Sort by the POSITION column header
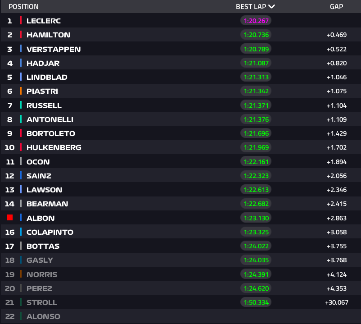The image size is (361, 324). 23,6
